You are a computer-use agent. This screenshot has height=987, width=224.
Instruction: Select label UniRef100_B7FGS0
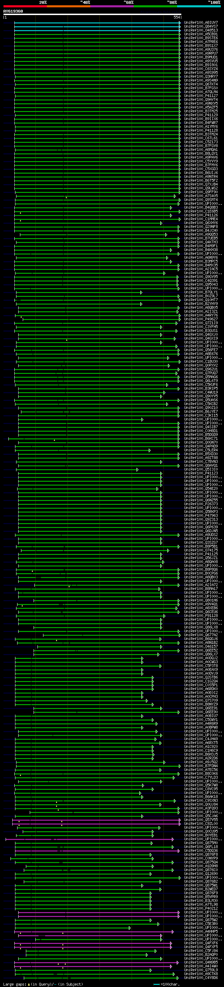pyautogui.click(x=201, y=88)
